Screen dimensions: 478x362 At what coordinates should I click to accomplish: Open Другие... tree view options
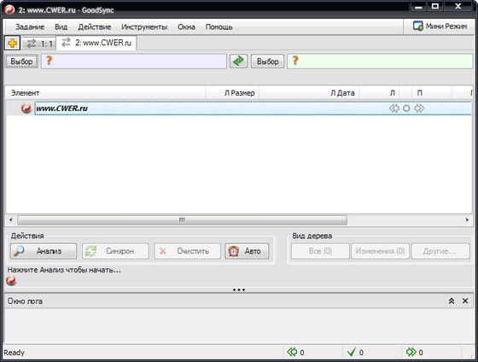440,251
